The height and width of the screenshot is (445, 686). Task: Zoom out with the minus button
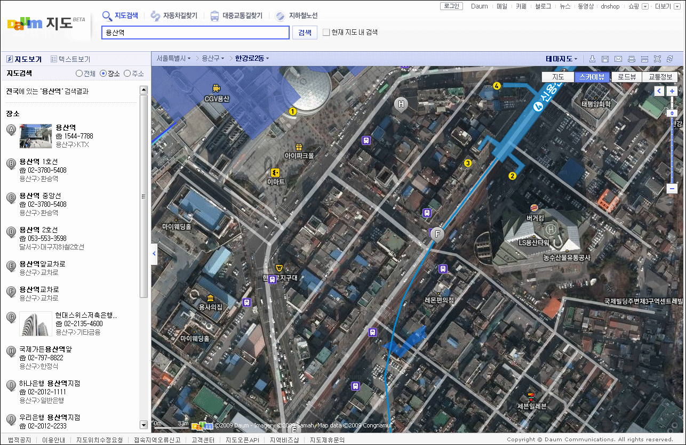672,188
